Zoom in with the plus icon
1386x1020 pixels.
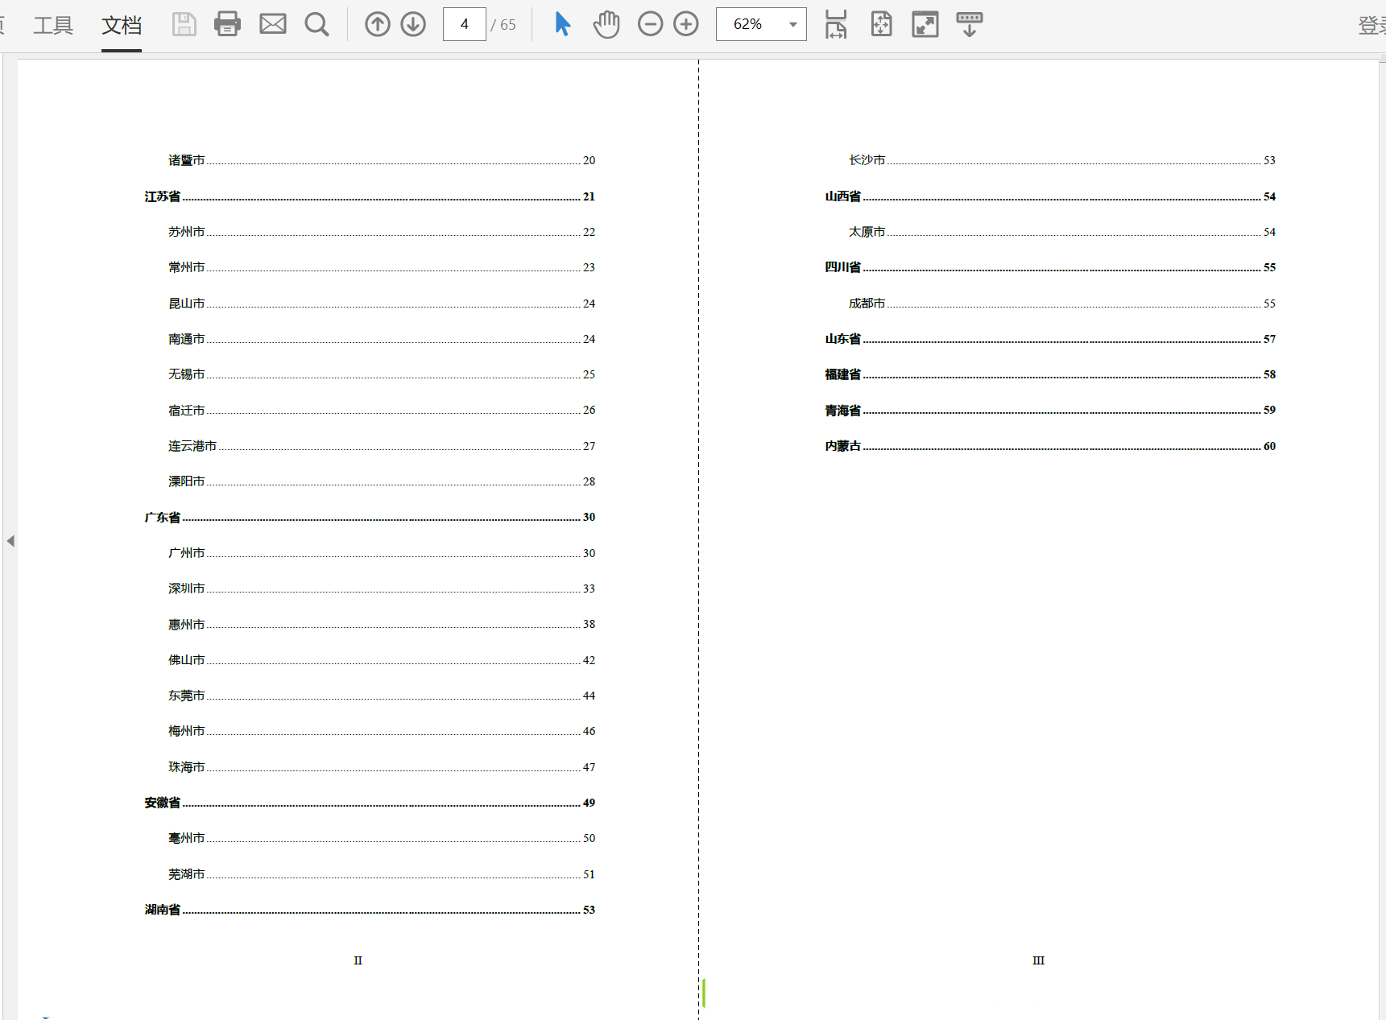click(686, 24)
